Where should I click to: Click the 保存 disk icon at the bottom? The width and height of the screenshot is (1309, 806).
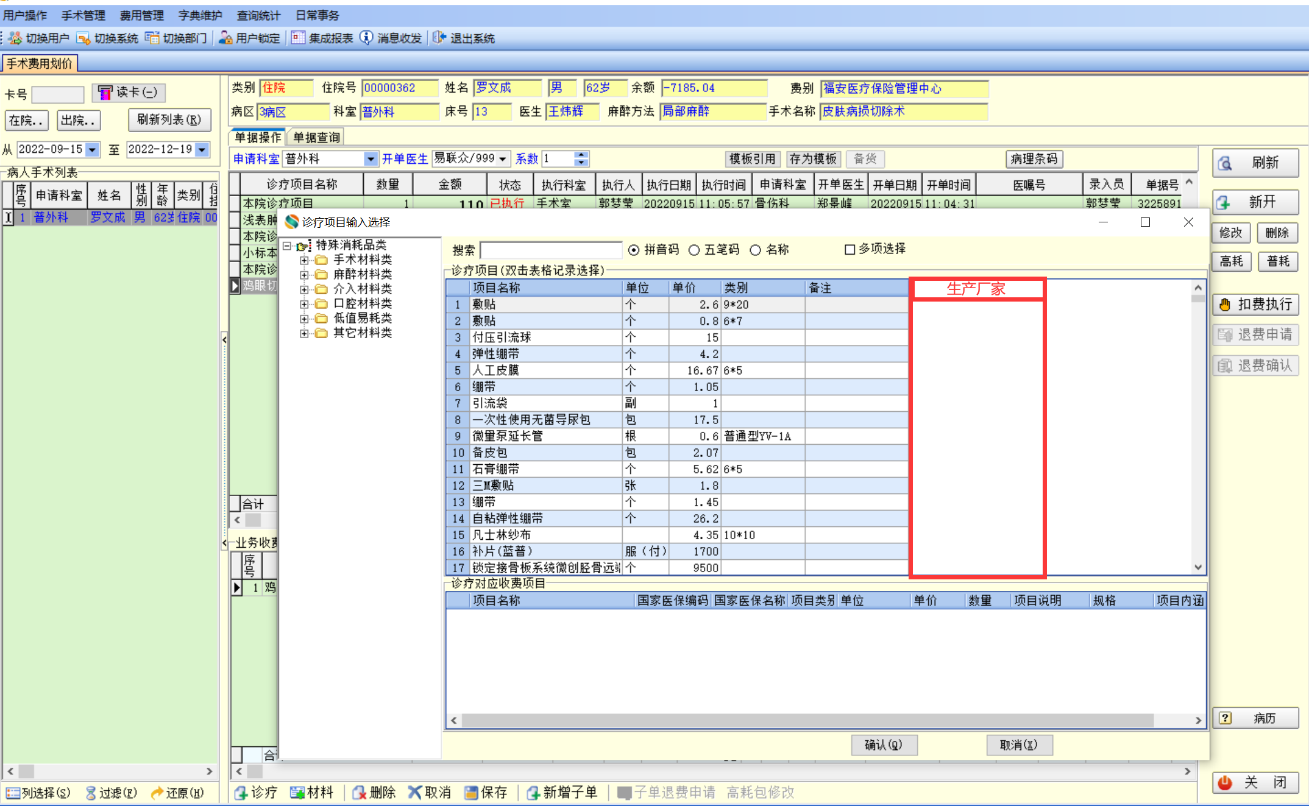(470, 792)
